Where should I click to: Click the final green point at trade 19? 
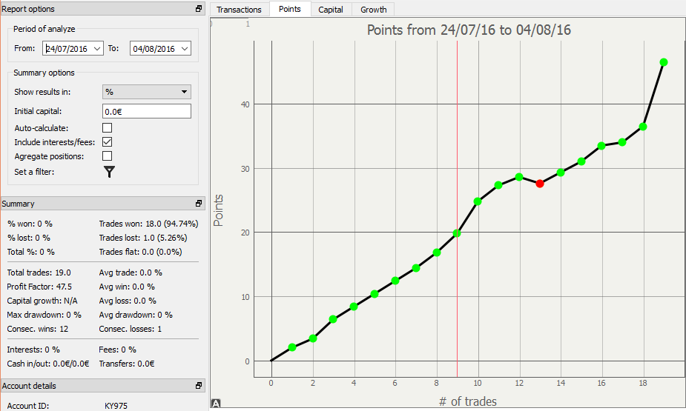pos(663,62)
